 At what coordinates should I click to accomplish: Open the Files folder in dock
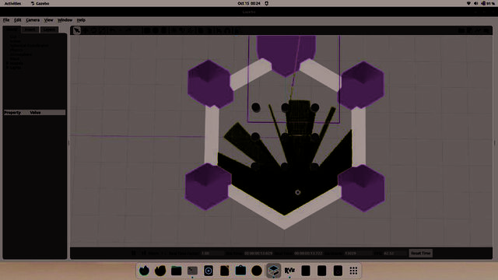177,271
